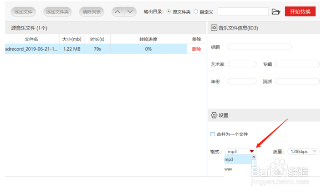Click the 音乐文件信息(ID3) heading text
The height and width of the screenshot is (193, 327).
pos(238,28)
